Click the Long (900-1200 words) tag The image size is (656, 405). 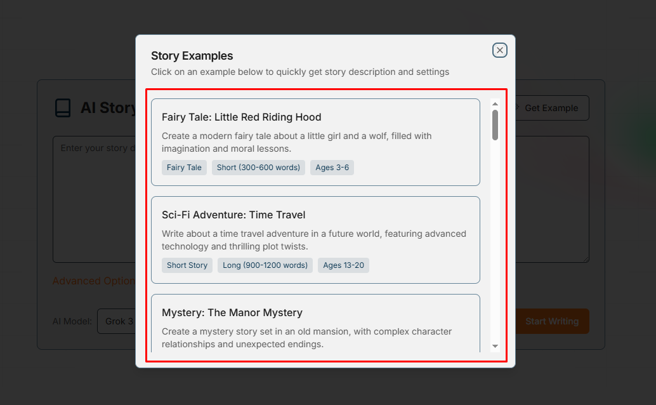click(x=265, y=265)
